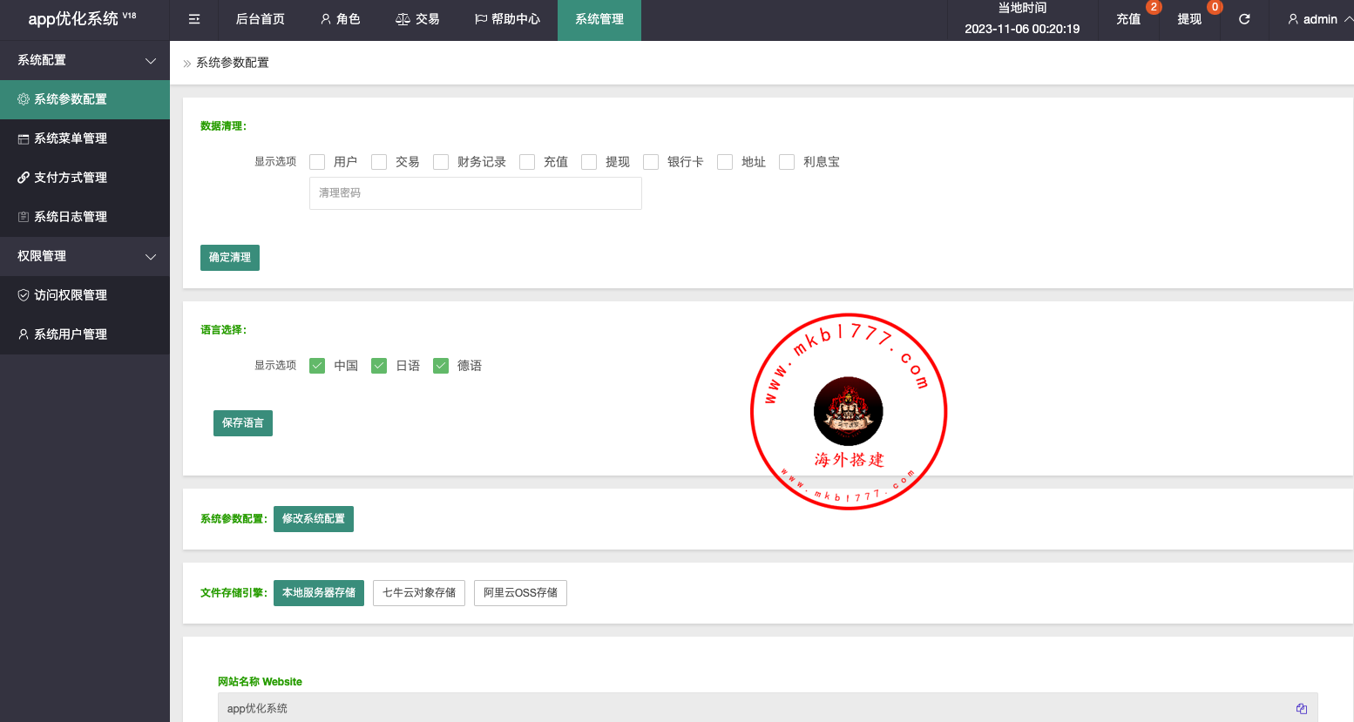The width and height of the screenshot is (1354, 722).
Task: Uncheck the 中国 language checkbox
Action: pos(317,366)
